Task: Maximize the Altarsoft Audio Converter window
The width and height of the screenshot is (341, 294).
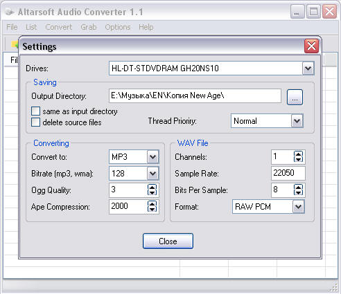Action: click(313, 12)
